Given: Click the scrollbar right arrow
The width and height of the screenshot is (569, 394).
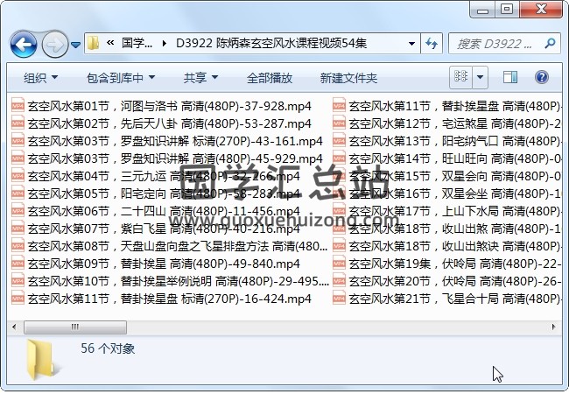Looking at the screenshot, I should (554, 327).
